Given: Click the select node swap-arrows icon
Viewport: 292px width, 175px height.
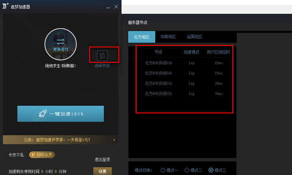Looking at the screenshot, I should point(102,55).
